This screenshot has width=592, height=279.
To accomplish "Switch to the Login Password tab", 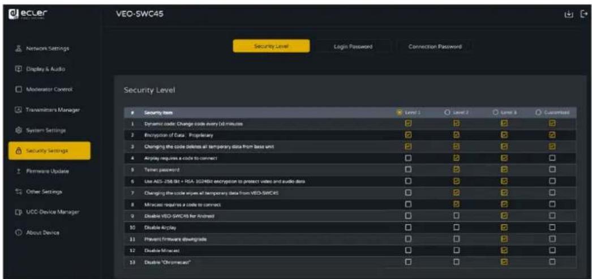I will pyautogui.click(x=353, y=46).
